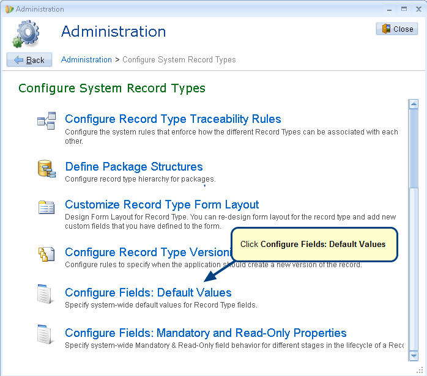Click 'Configure the system rules that enforce' description
Screen dimensions: 427x376
click(231, 136)
